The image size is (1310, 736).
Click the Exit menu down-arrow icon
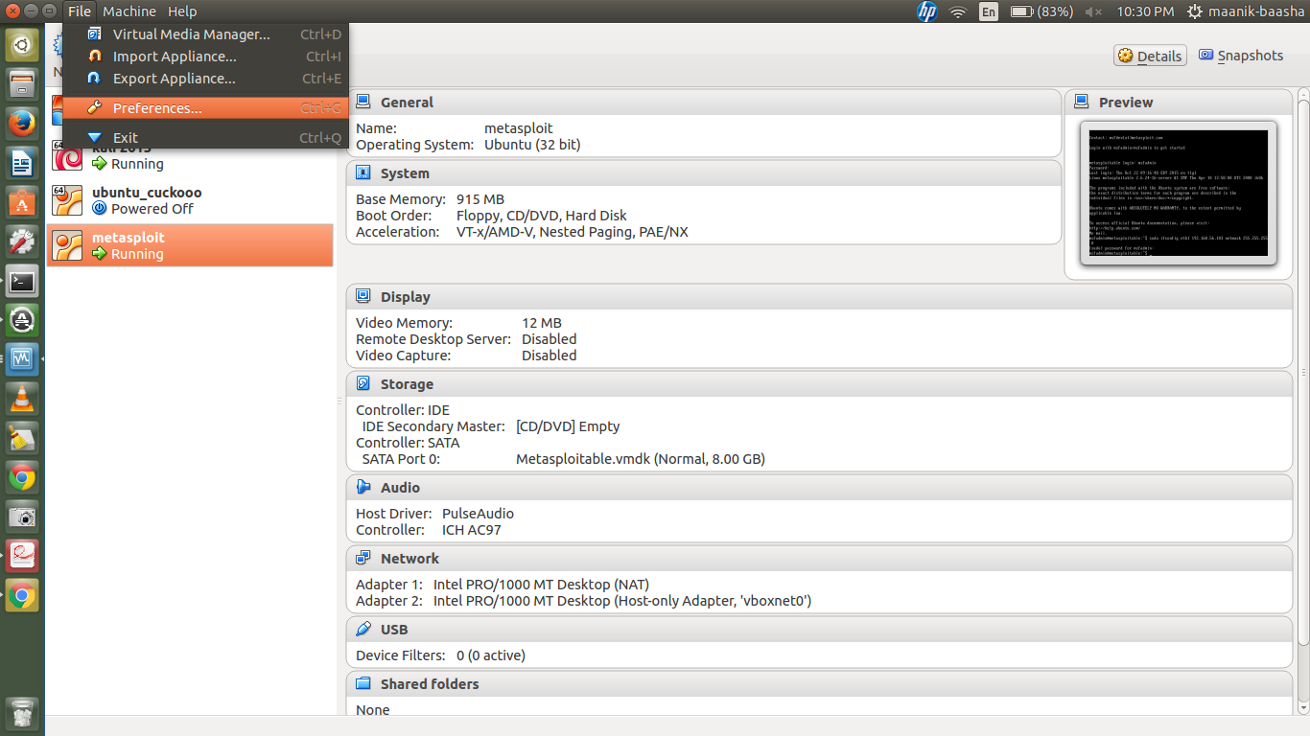tap(94, 138)
